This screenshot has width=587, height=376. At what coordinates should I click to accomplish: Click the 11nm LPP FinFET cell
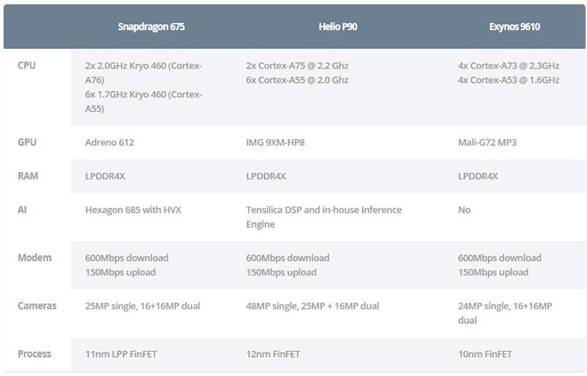tap(121, 354)
